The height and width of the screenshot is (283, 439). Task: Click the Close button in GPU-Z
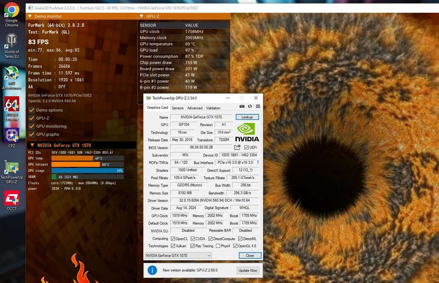[250, 256]
